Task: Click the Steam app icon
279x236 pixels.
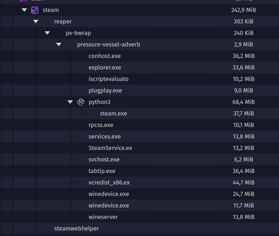Action: point(35,10)
